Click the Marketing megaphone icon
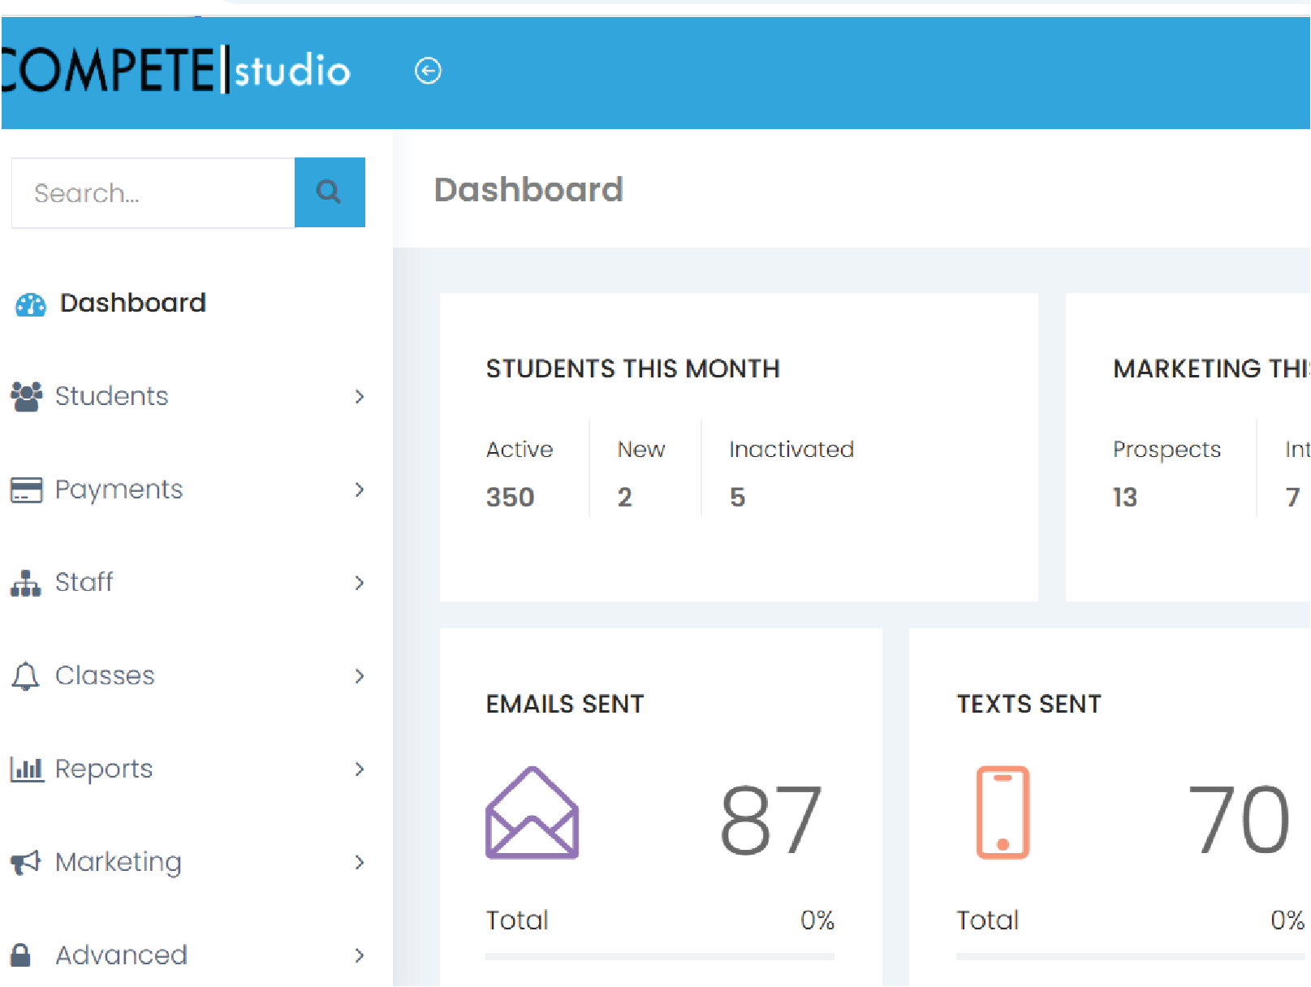 [x=26, y=862]
